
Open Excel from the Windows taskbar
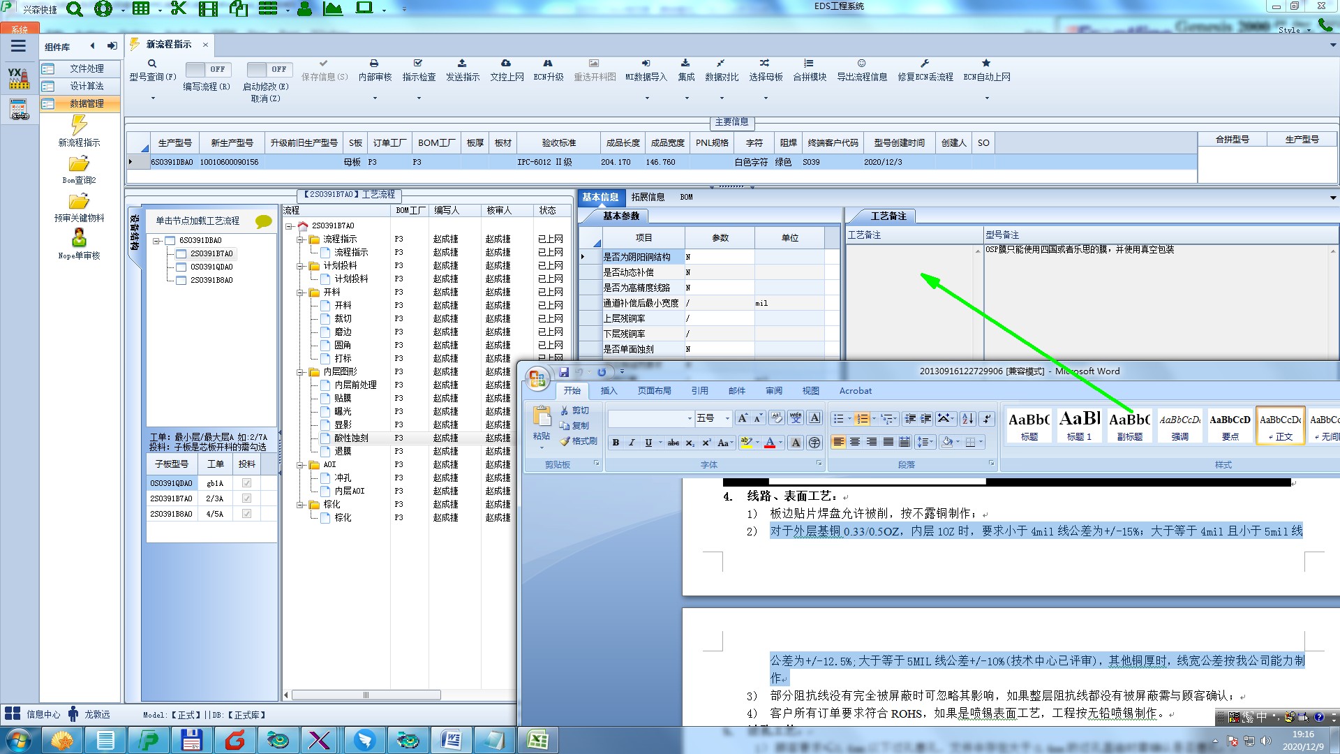click(537, 739)
